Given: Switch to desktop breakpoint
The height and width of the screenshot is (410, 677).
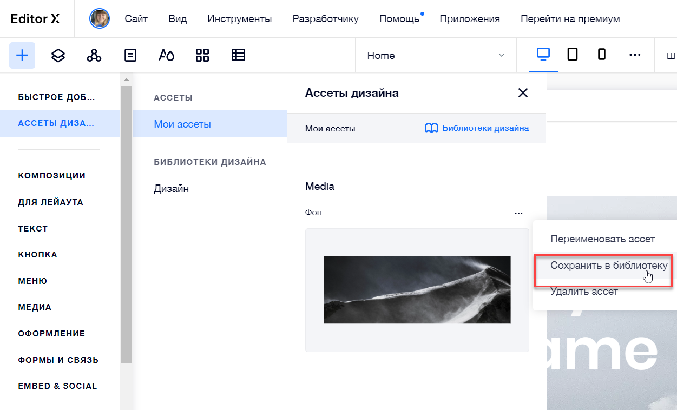Looking at the screenshot, I should pyautogui.click(x=543, y=55).
